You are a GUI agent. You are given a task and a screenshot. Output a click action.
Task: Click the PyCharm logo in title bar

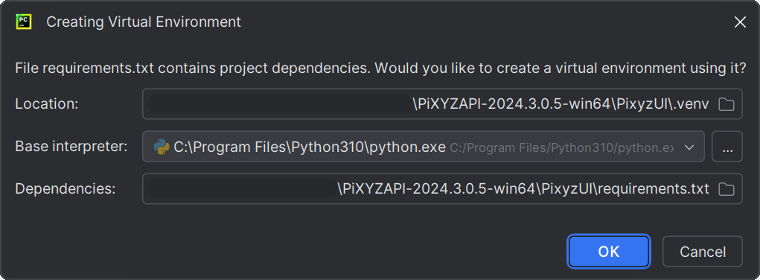tap(24, 22)
